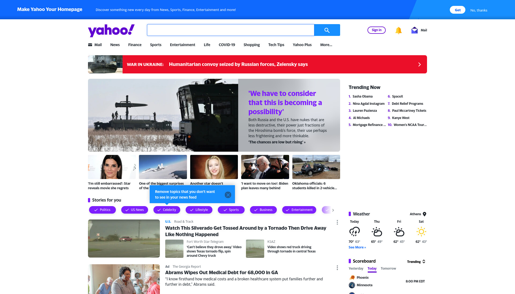Toggle the US News topic chip
This screenshot has height=294, width=515.
pyautogui.click(x=135, y=210)
